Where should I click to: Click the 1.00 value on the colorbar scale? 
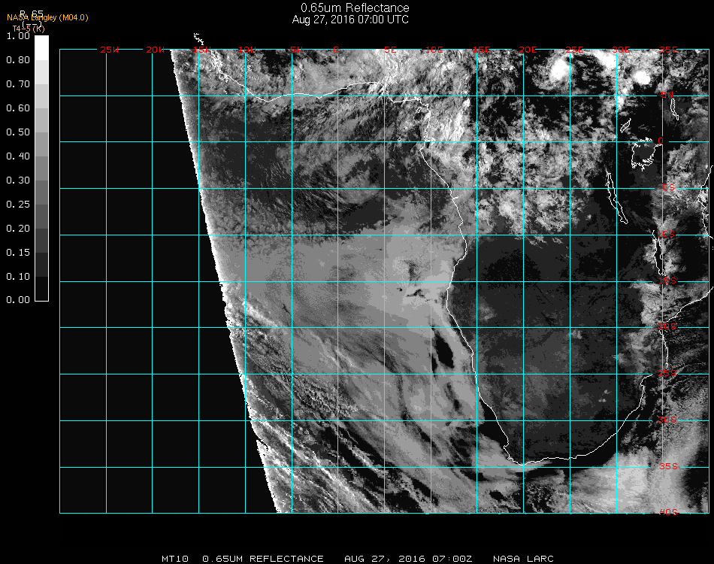tap(18, 36)
